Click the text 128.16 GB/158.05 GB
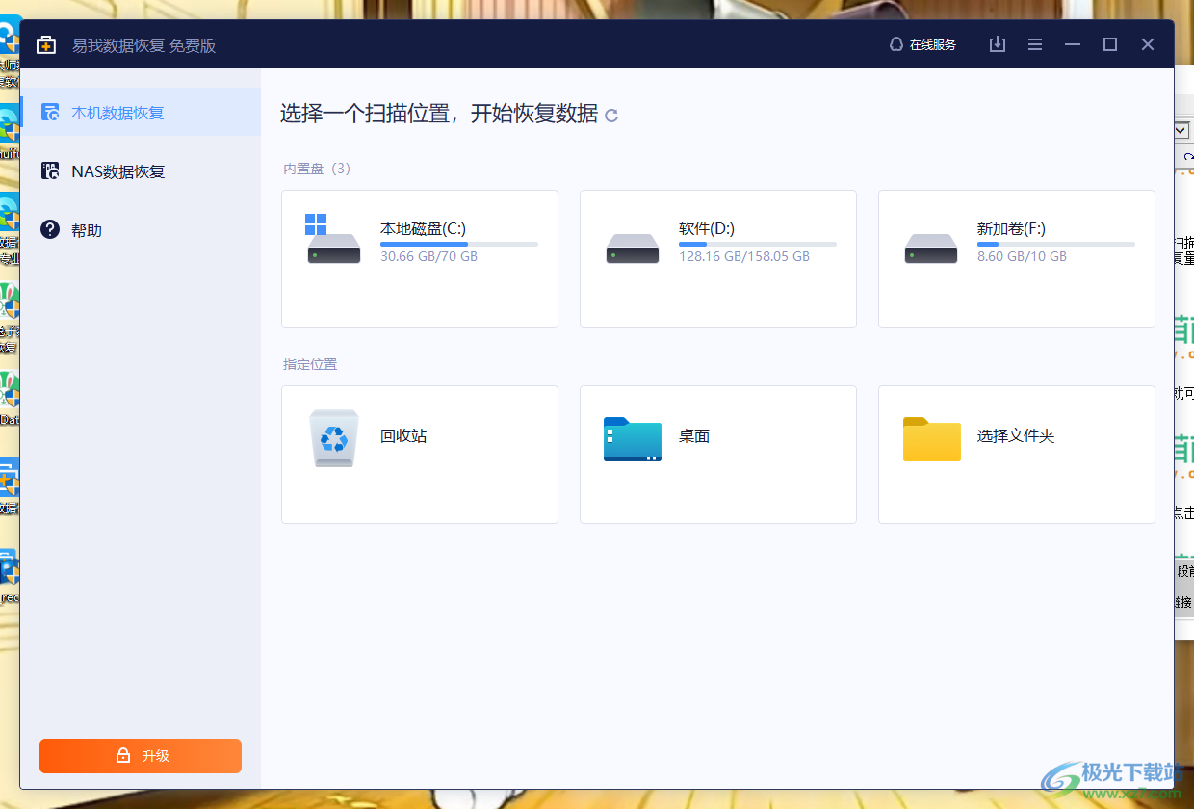Viewport: 1194px width, 809px height. (744, 257)
